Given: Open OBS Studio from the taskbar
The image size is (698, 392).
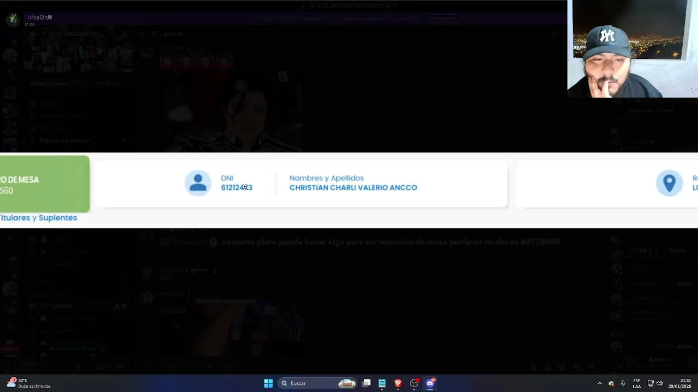Looking at the screenshot, I should pyautogui.click(x=414, y=383).
